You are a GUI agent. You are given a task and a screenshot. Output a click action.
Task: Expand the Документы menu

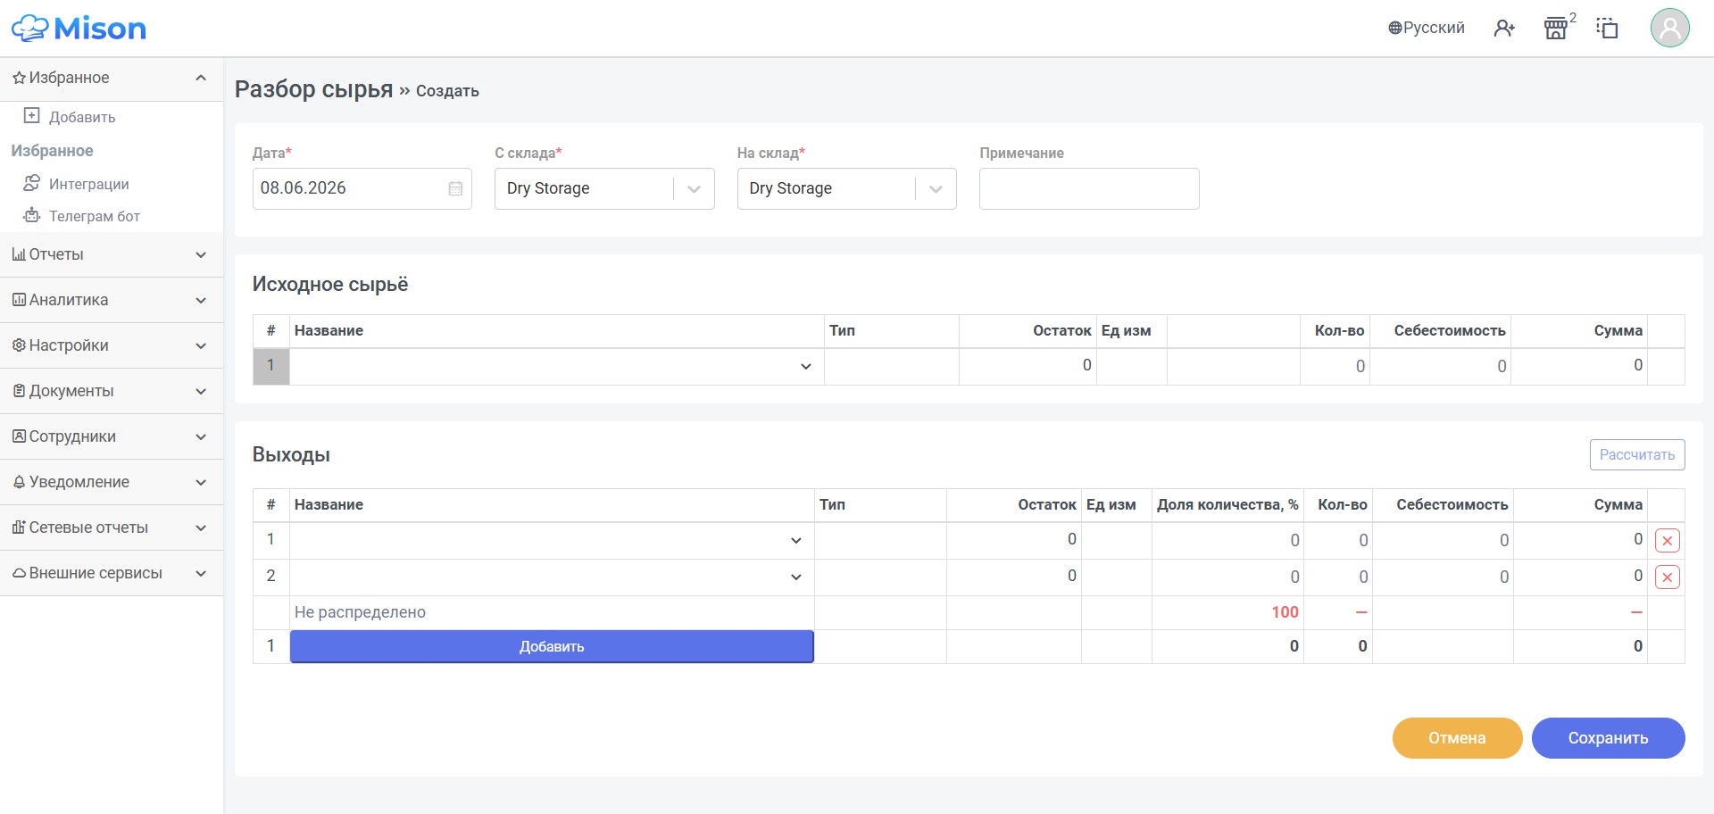tap(112, 391)
